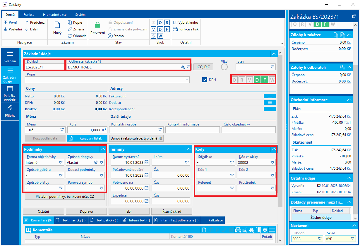Viewport: 360px width, 246px height.
Task: Open the Stav dropdown
Action: 273,67
